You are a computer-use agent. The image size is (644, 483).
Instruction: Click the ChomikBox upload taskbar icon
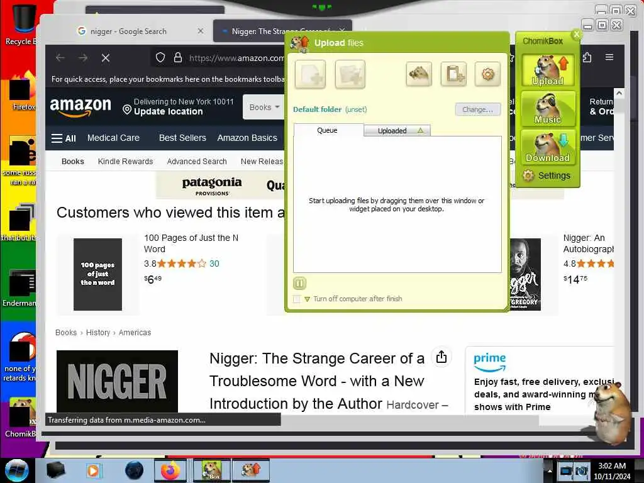[x=250, y=470]
